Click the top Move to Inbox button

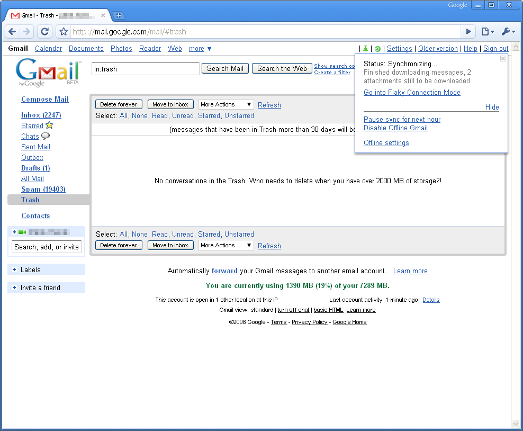click(x=170, y=104)
